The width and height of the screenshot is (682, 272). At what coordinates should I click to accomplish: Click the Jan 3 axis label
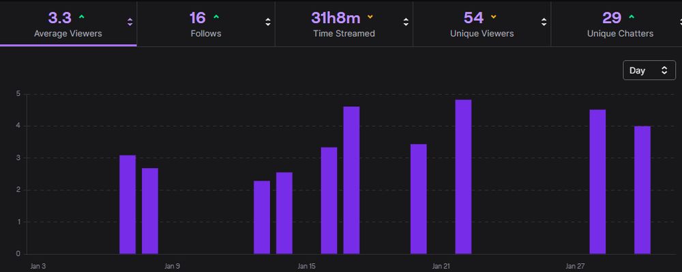pos(38,266)
